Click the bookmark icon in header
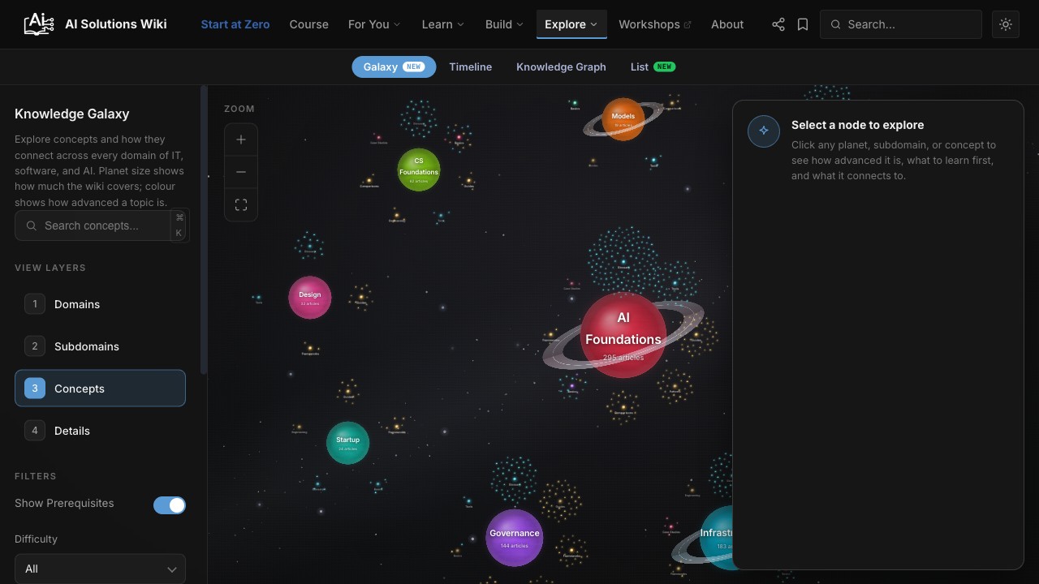This screenshot has height=584, width=1039. tap(803, 24)
